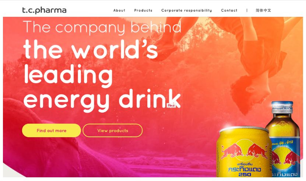Click the 250 number on the can
Viewport: 306px width, 181px height.
tap(245, 174)
